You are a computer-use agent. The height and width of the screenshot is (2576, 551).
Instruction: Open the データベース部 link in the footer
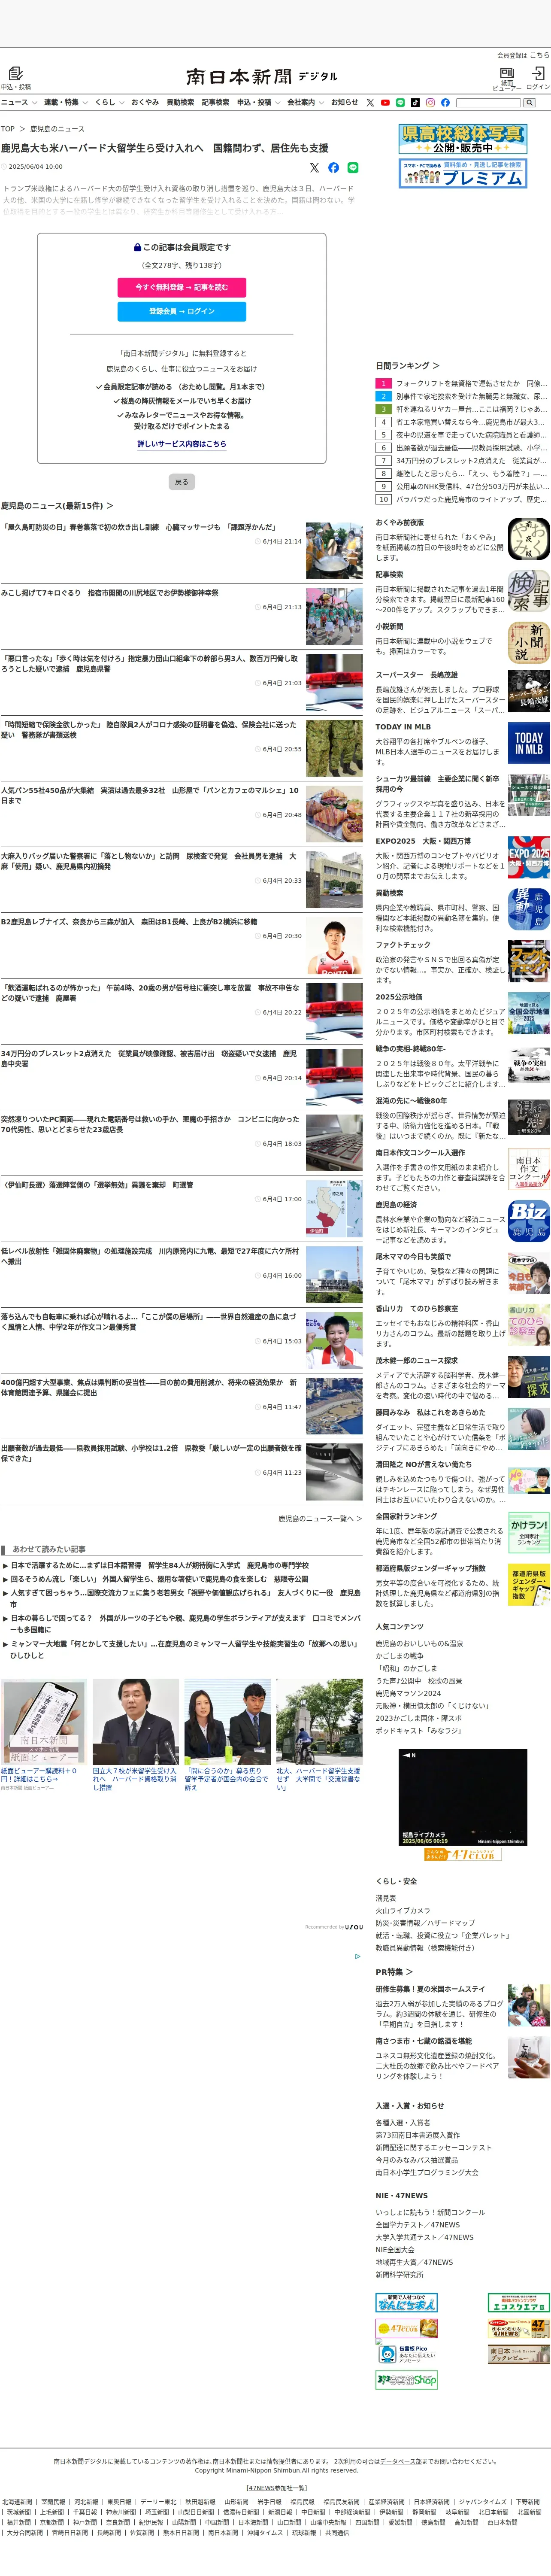pyautogui.click(x=400, y=2461)
